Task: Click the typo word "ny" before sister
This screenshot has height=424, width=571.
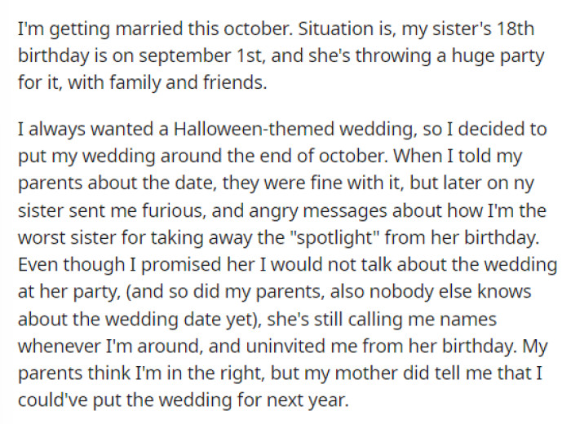Action: point(524,183)
